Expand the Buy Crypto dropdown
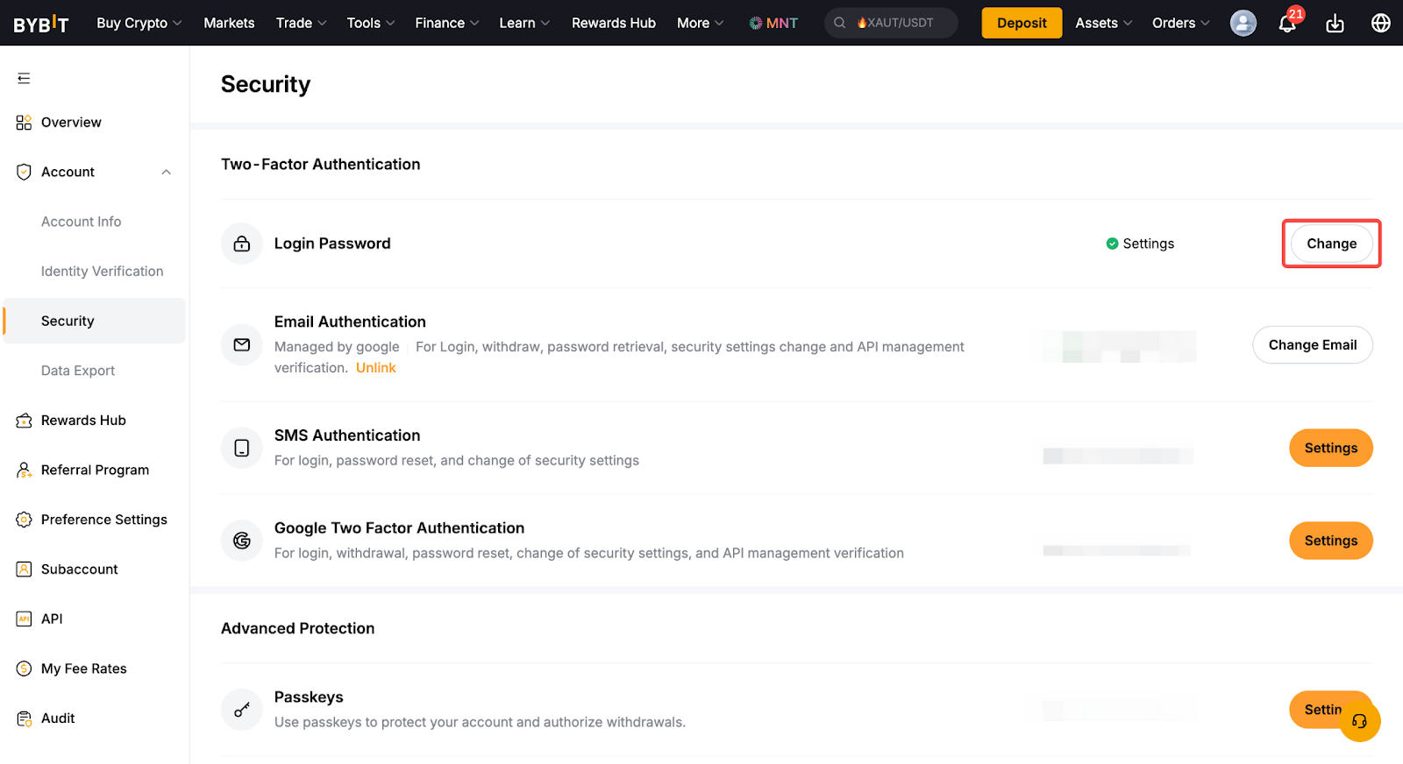 [x=139, y=24]
